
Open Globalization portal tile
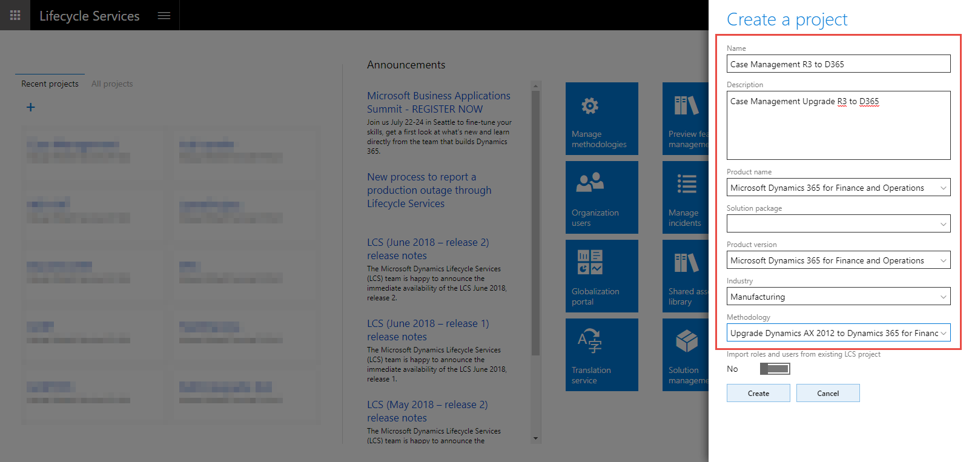602,276
